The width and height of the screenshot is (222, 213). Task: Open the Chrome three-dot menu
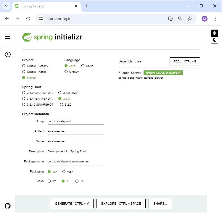215,19
